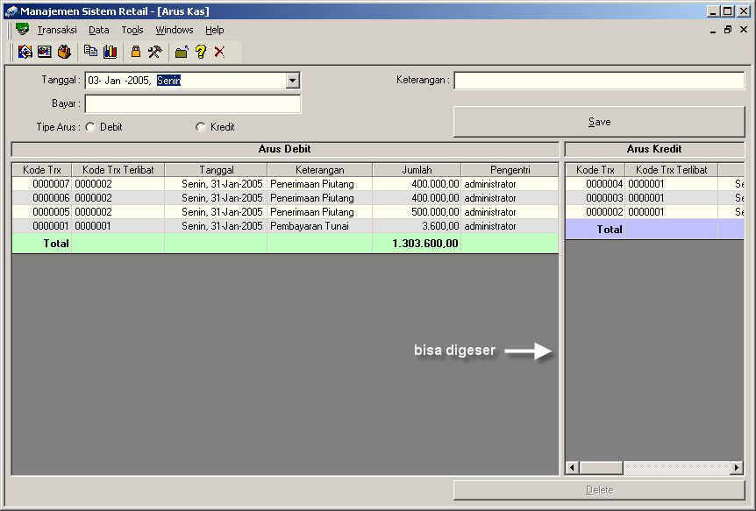756x511 pixels.
Task: Click the copy documents toolbar icon
Action: (90, 52)
